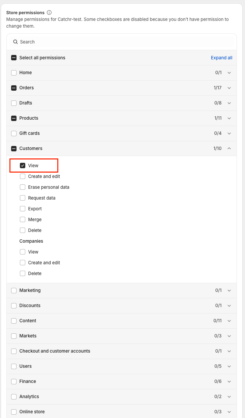Viewport: 245px width, 418px height.
Task: Uncheck the Customers View permission
Action: 23,166
